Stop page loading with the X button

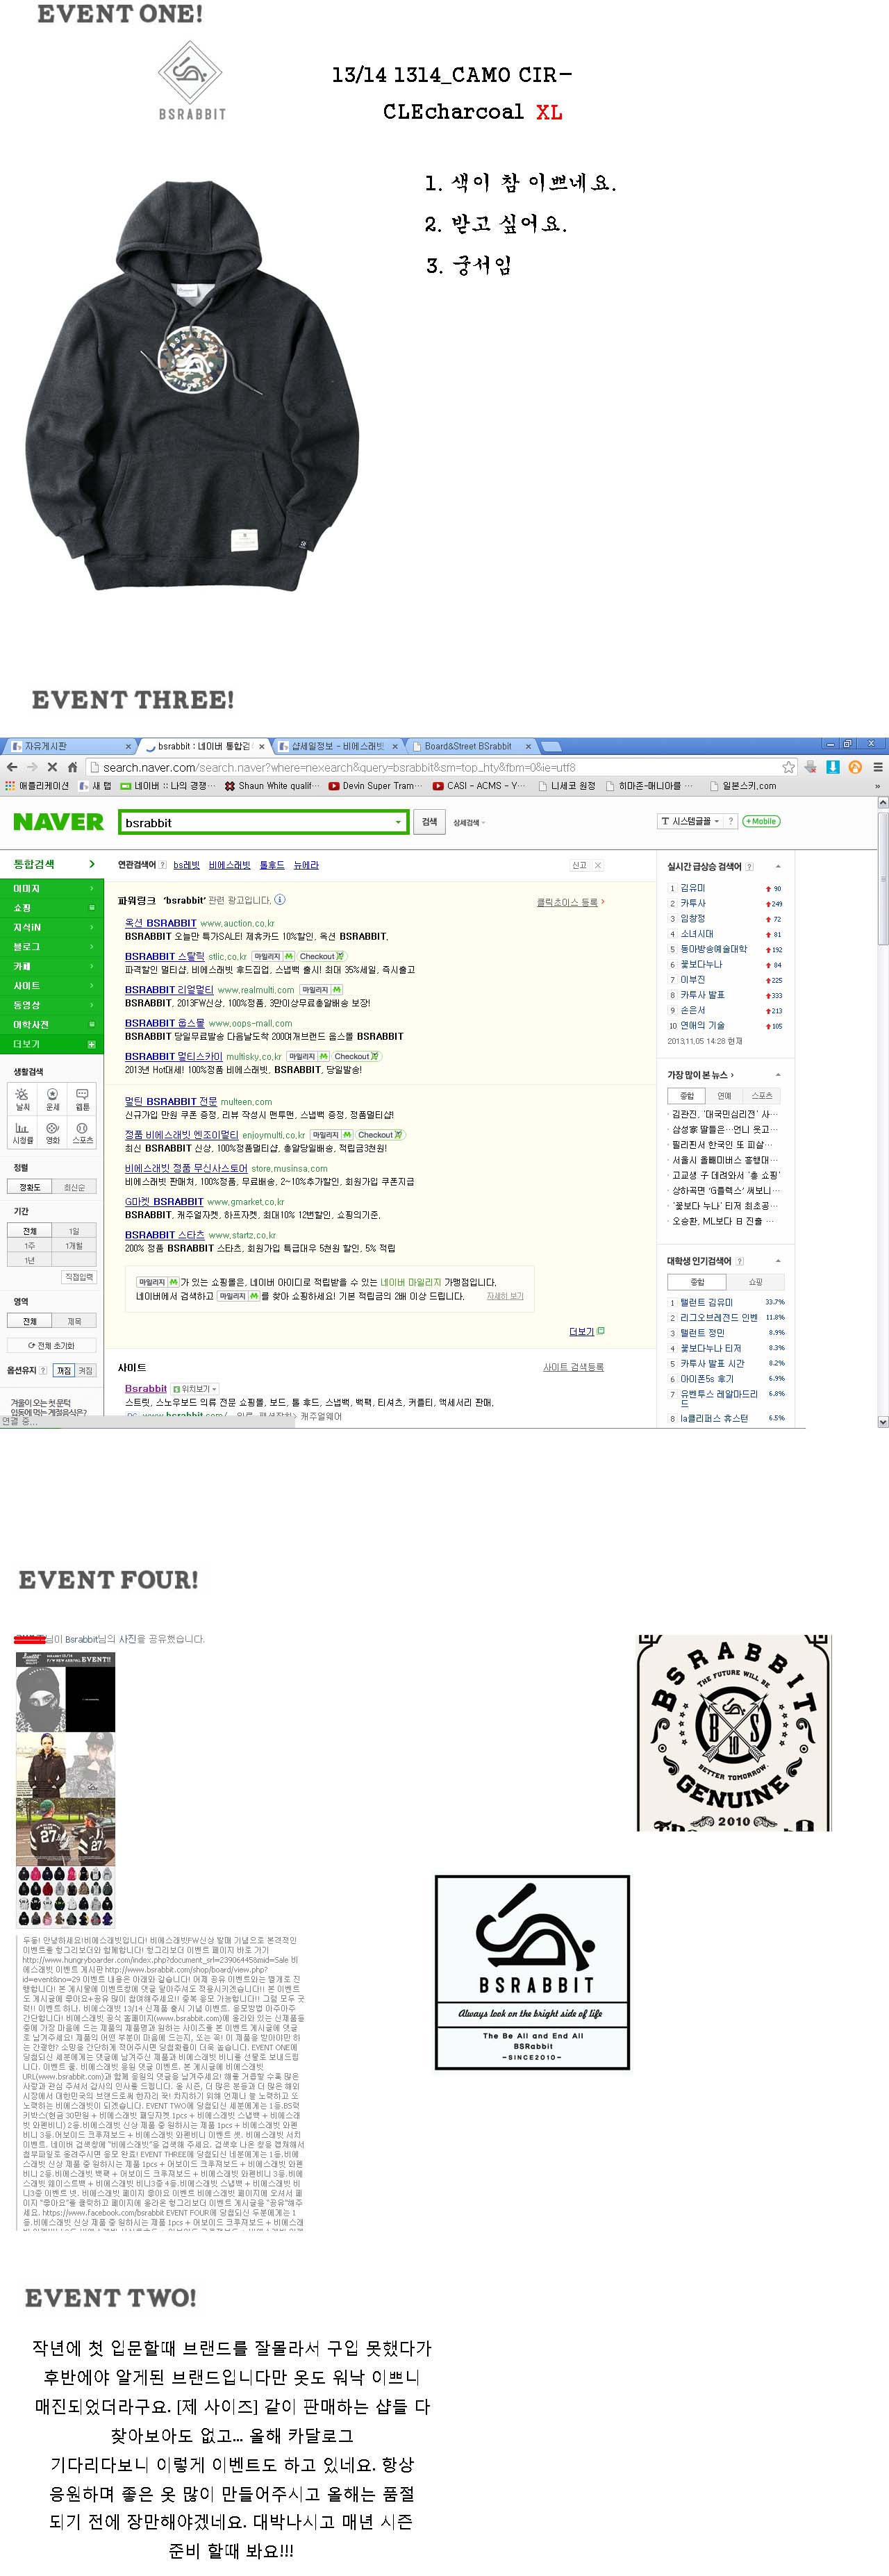(x=52, y=767)
